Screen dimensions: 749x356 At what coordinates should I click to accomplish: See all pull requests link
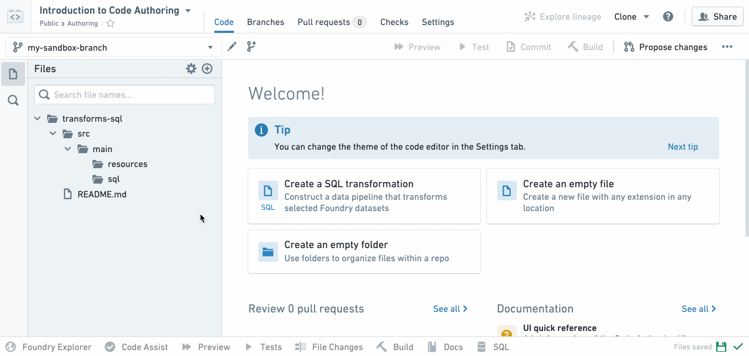click(x=451, y=309)
